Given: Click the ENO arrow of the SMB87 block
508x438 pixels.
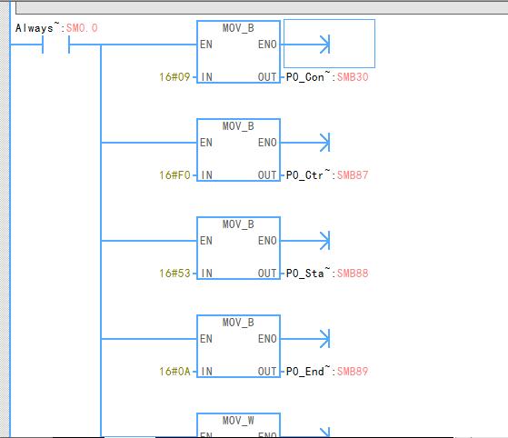Looking at the screenshot, I should click(x=324, y=143).
